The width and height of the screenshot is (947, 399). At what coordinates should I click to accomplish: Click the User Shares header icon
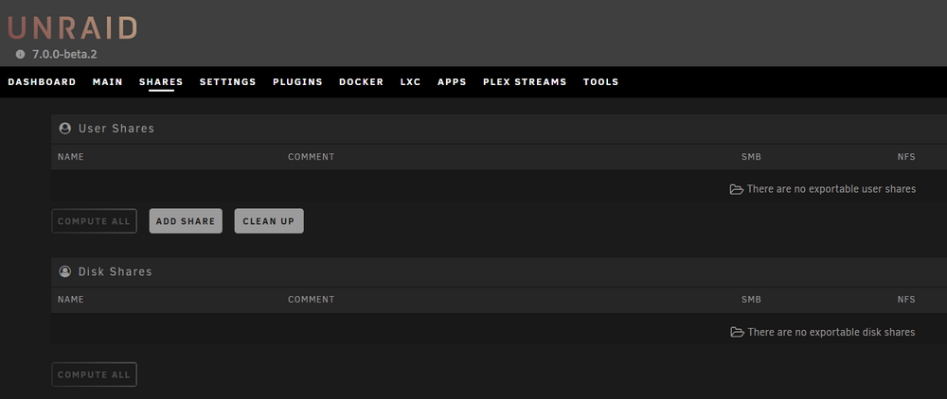click(x=64, y=128)
